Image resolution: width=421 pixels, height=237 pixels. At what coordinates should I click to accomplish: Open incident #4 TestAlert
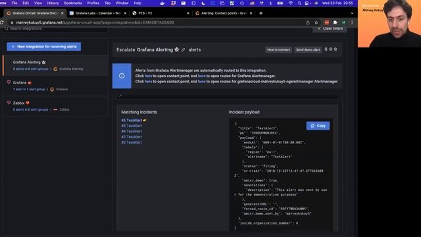click(132, 132)
